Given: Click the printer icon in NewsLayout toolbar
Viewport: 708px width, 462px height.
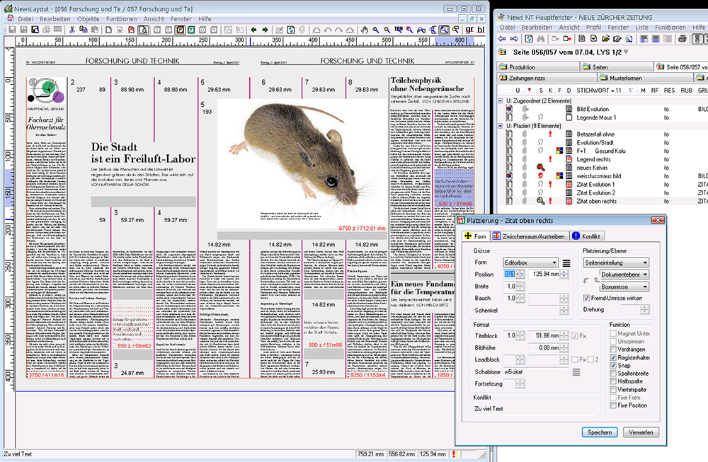Looking at the screenshot, I should [46, 30].
